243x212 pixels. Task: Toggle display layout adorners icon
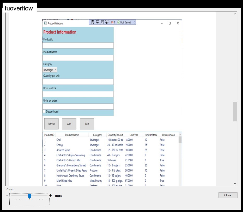click(102, 22)
